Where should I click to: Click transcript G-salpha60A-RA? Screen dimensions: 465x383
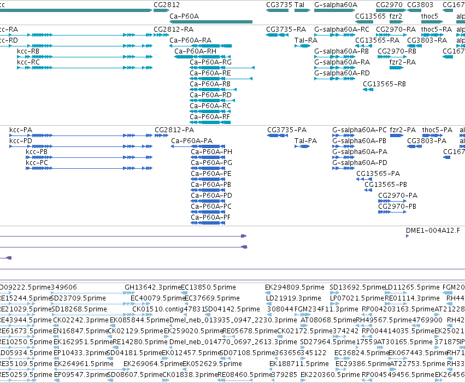(x=342, y=62)
